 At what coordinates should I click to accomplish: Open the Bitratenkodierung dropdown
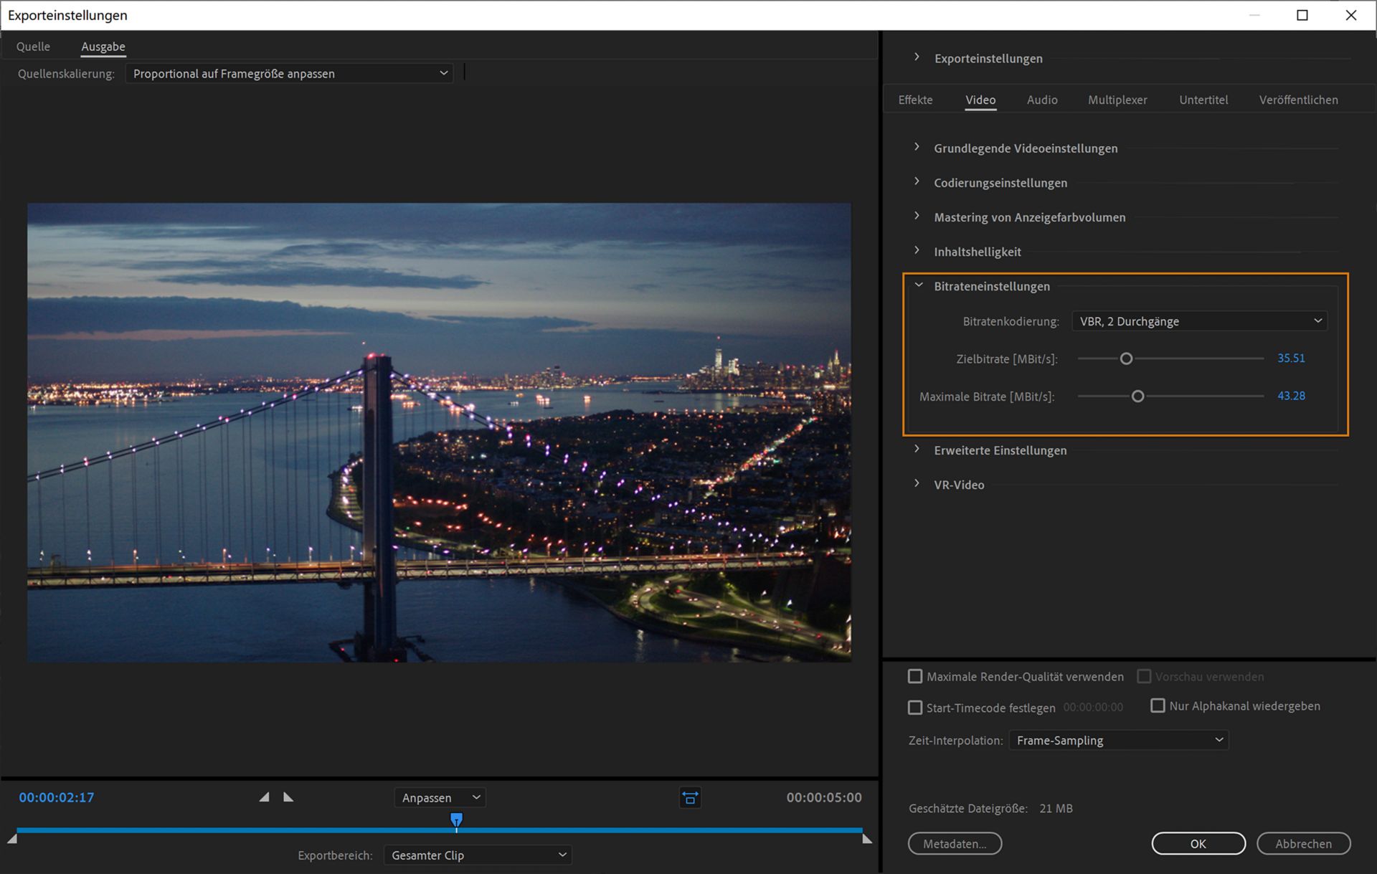[x=1199, y=321]
